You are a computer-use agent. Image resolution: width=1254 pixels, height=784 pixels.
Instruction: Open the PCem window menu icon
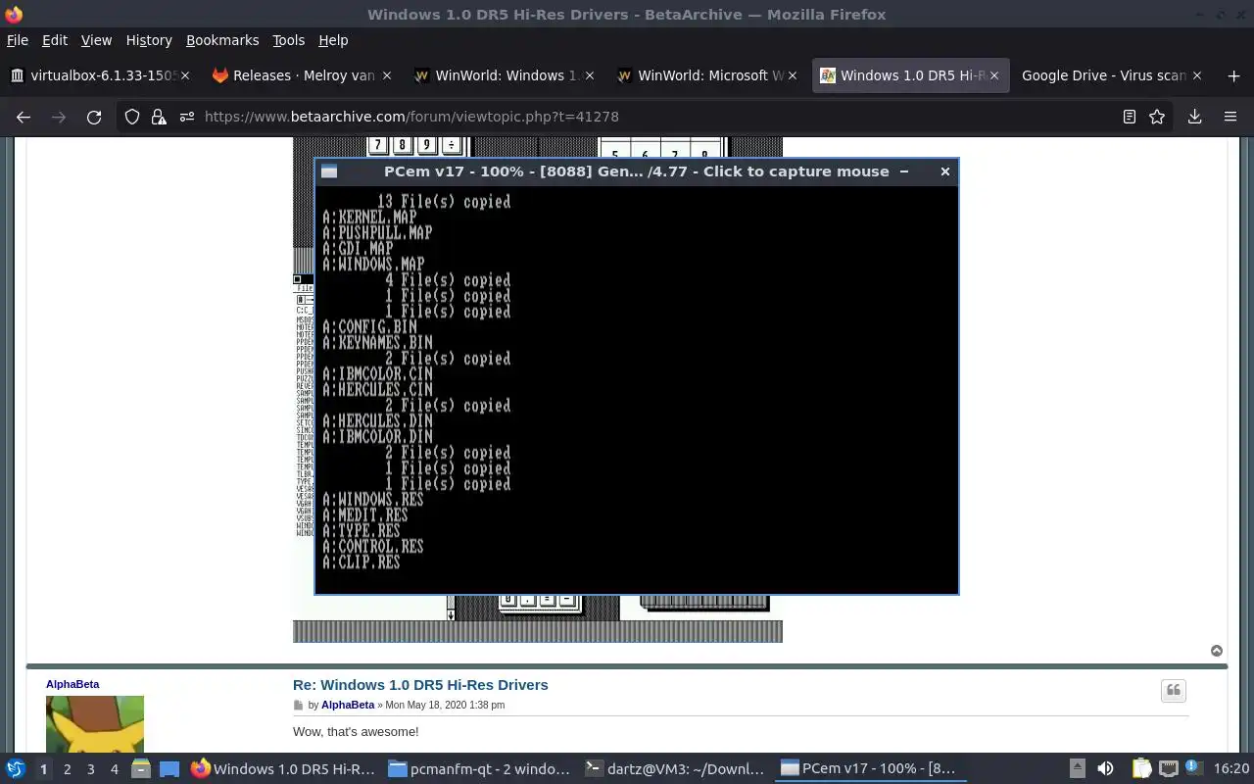(329, 171)
